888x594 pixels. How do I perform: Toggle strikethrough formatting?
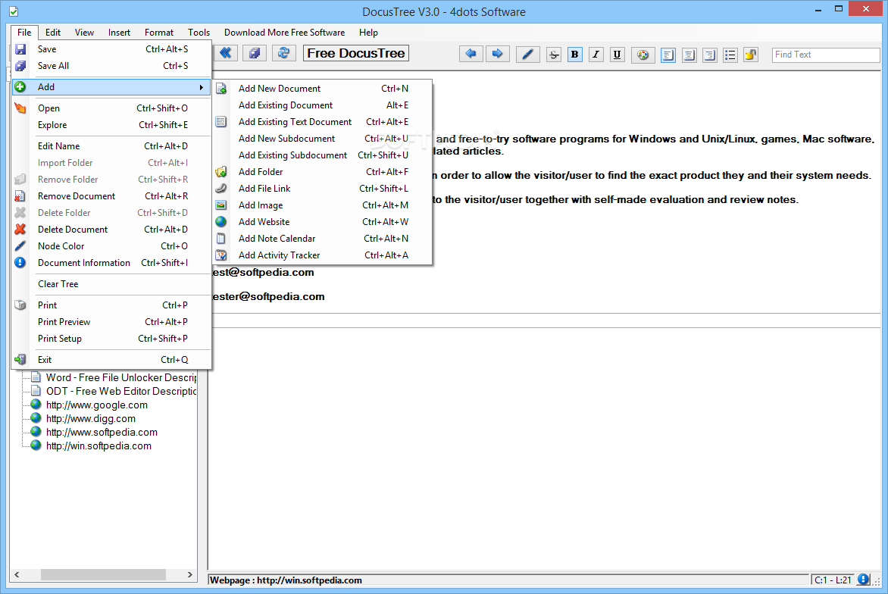click(x=554, y=55)
